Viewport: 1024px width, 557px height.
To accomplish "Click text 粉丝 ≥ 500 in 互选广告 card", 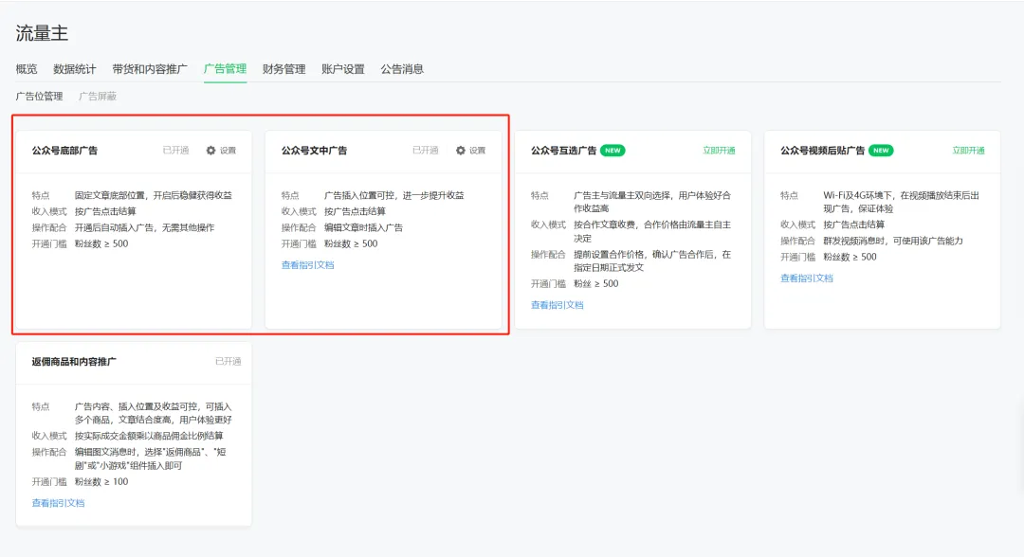I will tap(596, 284).
